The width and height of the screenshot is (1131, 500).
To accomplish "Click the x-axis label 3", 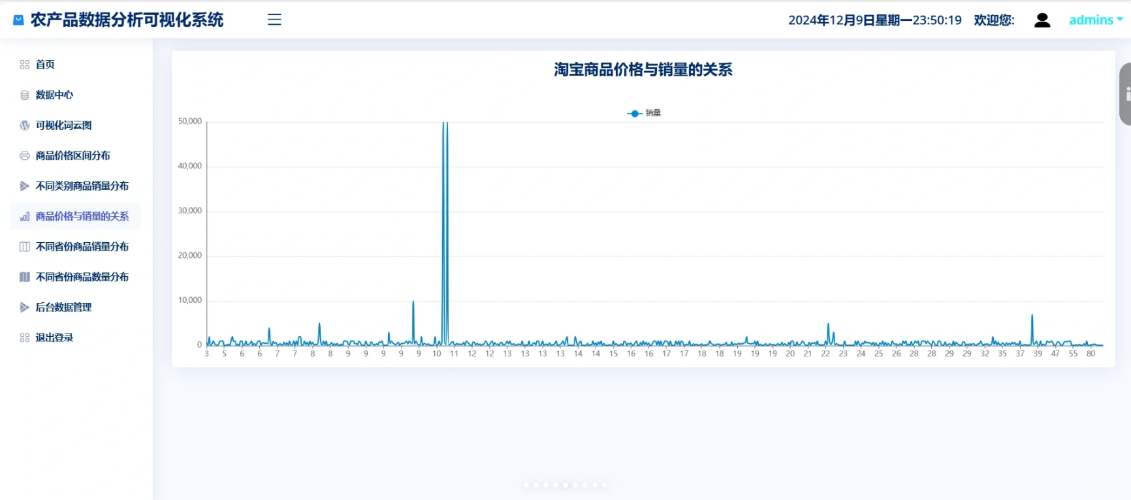I will coord(206,354).
